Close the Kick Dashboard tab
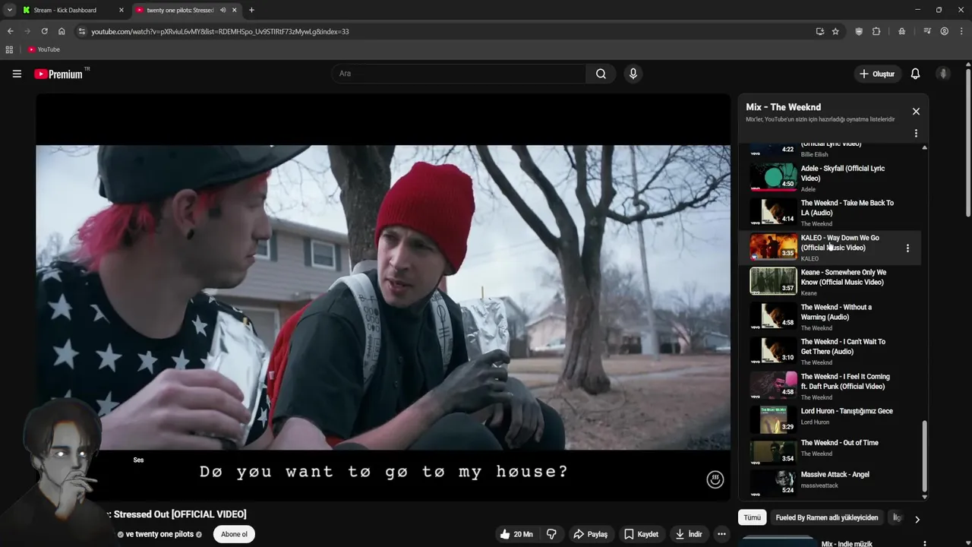This screenshot has width=972, height=547. (x=121, y=10)
